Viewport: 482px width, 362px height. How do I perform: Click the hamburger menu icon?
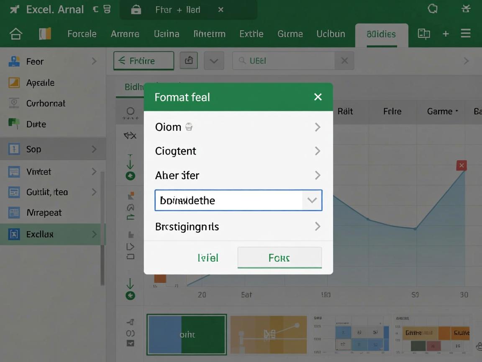tap(466, 34)
